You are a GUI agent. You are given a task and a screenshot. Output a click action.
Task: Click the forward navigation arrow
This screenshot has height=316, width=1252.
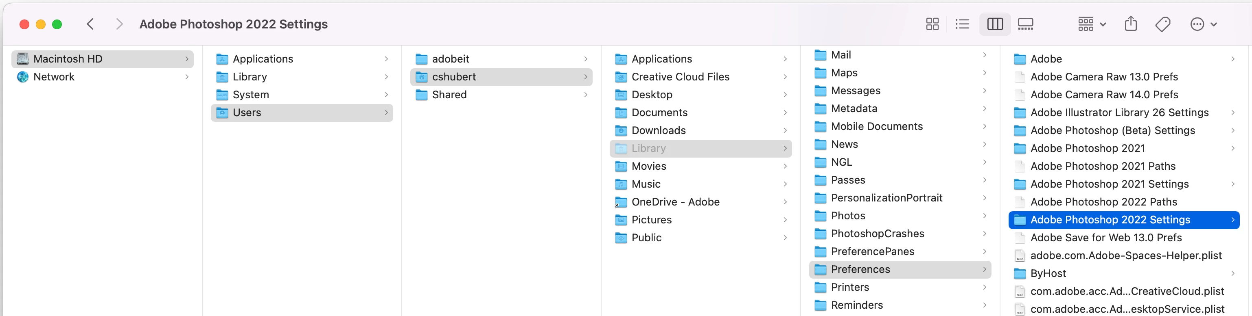coord(119,24)
